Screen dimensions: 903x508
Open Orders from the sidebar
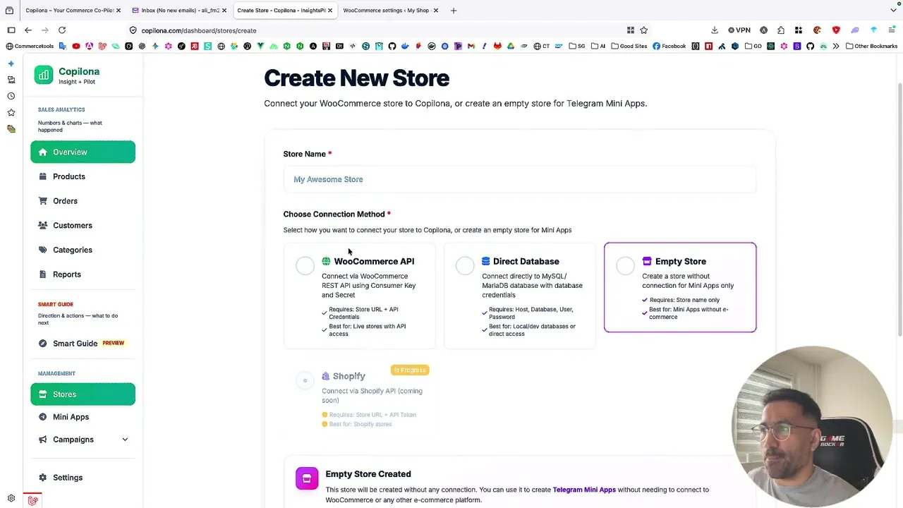[x=65, y=201]
